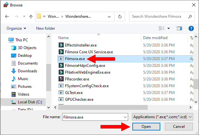Click FNativeWebEngineExe.exe icon
Screen dimensions: 199x135
point(61,72)
